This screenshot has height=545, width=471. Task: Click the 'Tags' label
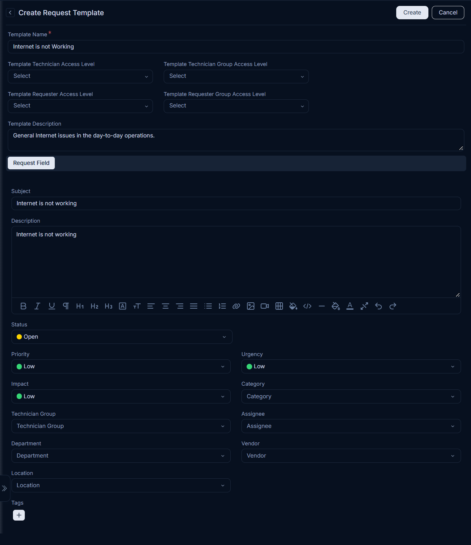tap(17, 503)
